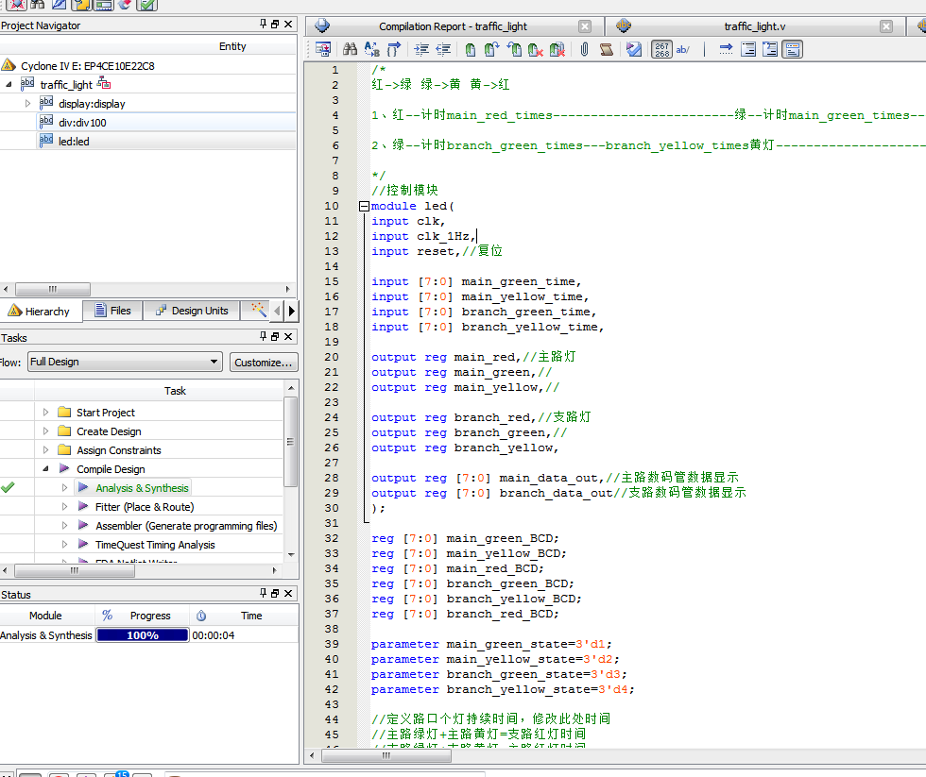Expand the Assembler task
This screenshot has height=777, width=926.
(x=64, y=526)
